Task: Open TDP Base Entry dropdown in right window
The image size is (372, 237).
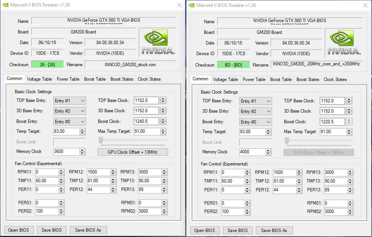Action: click(255, 101)
